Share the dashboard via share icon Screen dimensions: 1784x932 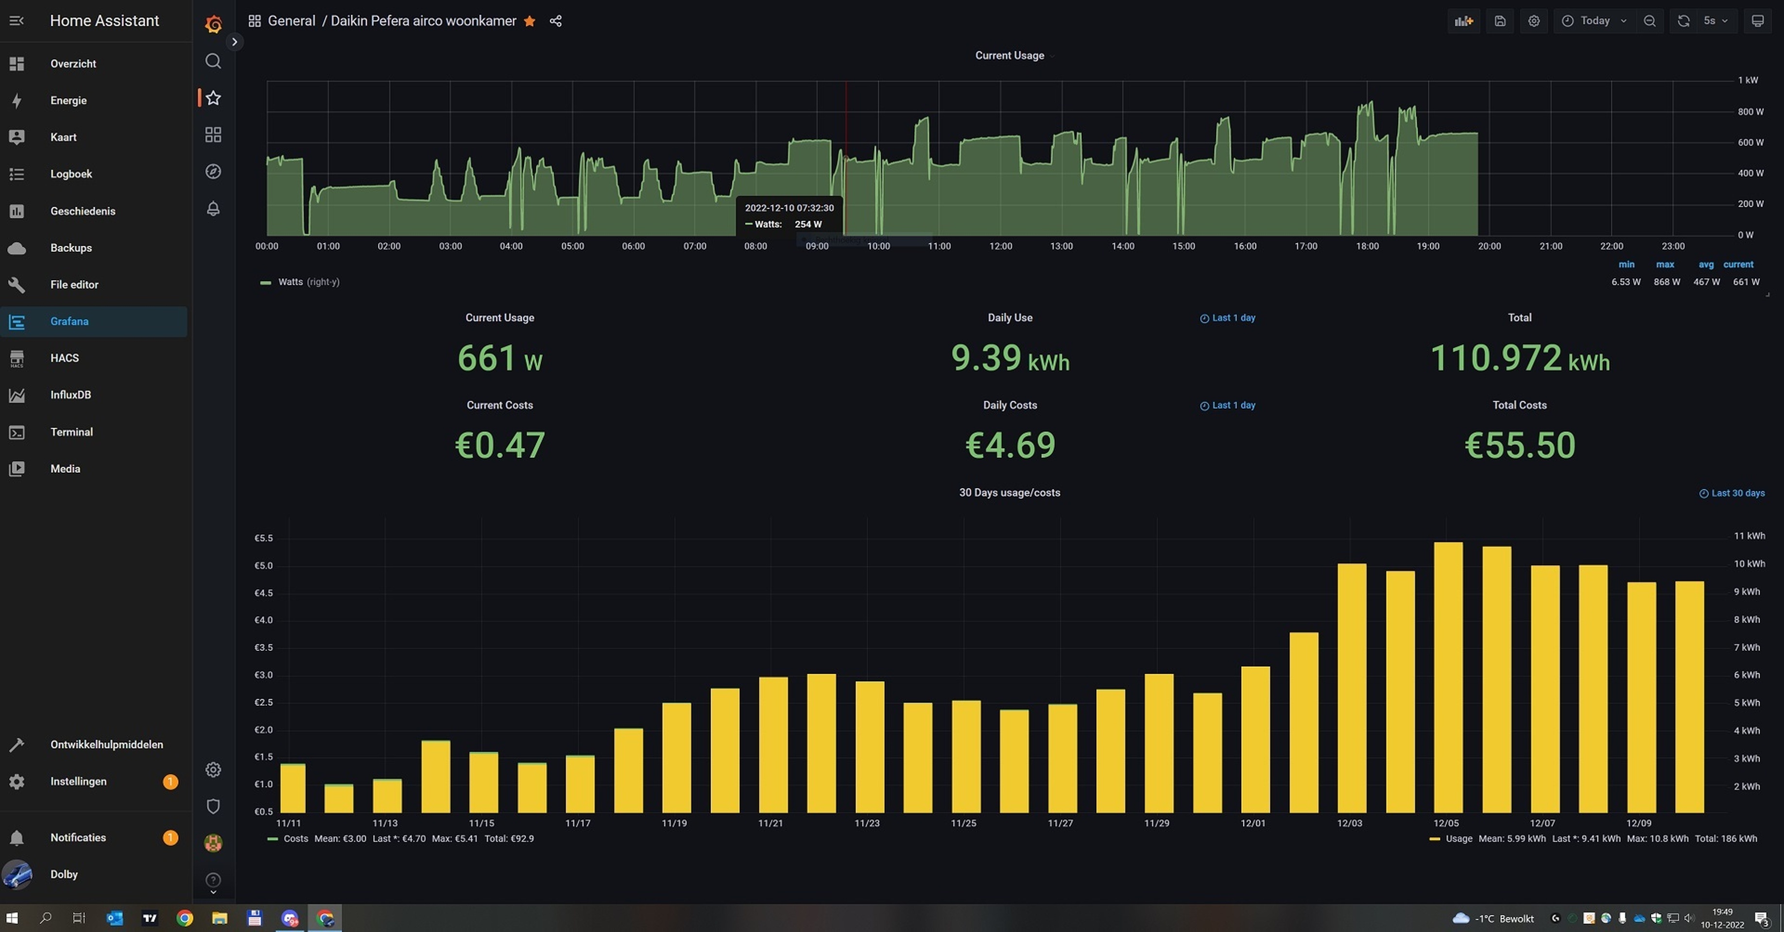point(555,21)
